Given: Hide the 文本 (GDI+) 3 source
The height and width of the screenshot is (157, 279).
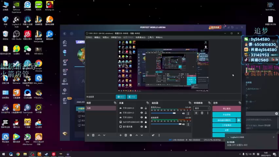Looking at the screenshot, I should click(142, 108).
